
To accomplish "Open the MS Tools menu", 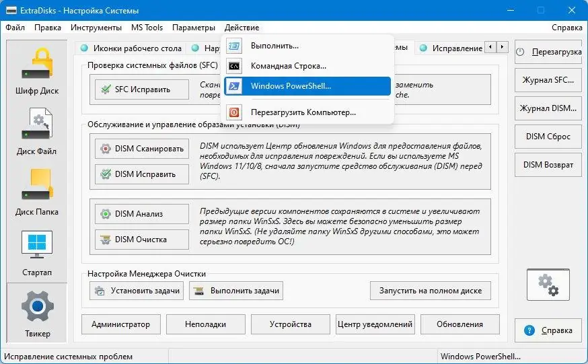I will pos(147,28).
